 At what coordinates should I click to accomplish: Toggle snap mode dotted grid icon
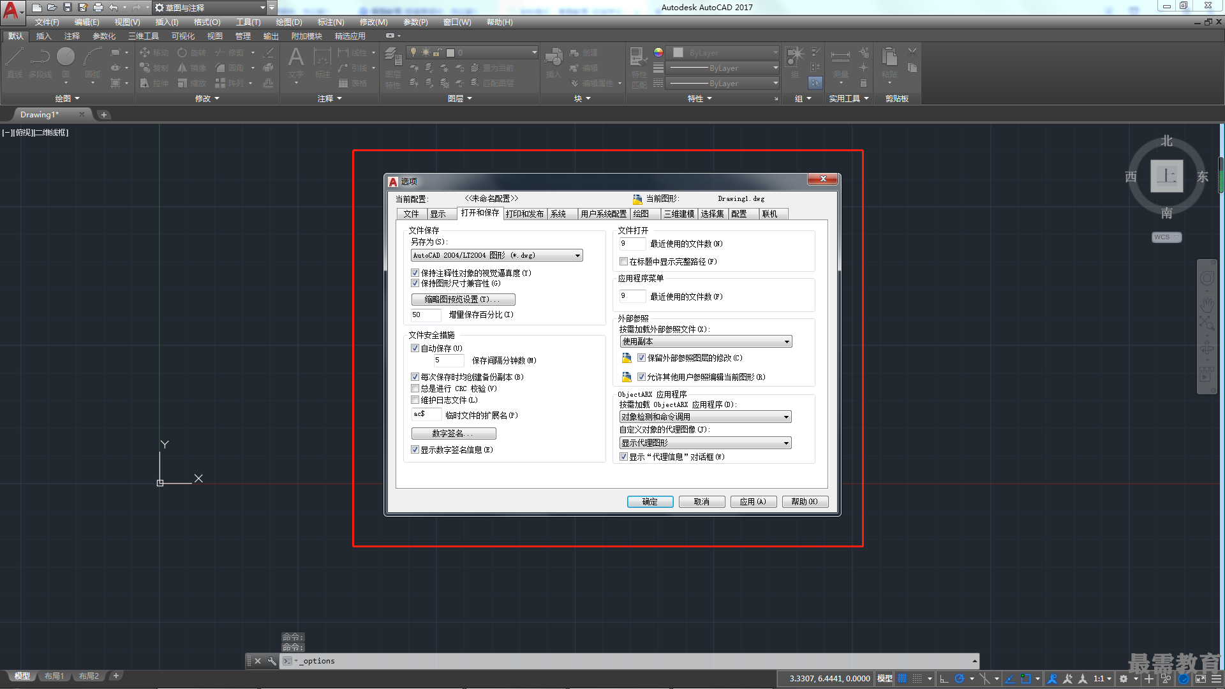pyautogui.click(x=917, y=679)
